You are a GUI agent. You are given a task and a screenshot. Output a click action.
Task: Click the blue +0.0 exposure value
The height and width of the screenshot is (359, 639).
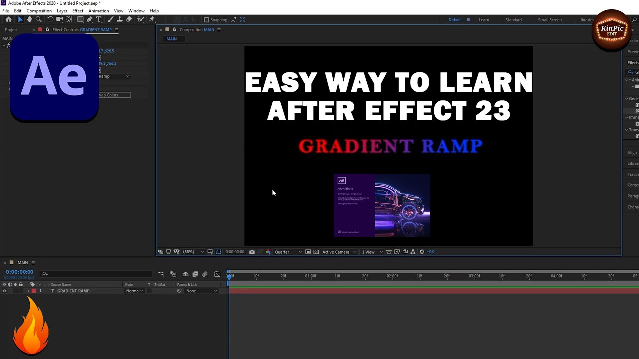tap(430, 252)
